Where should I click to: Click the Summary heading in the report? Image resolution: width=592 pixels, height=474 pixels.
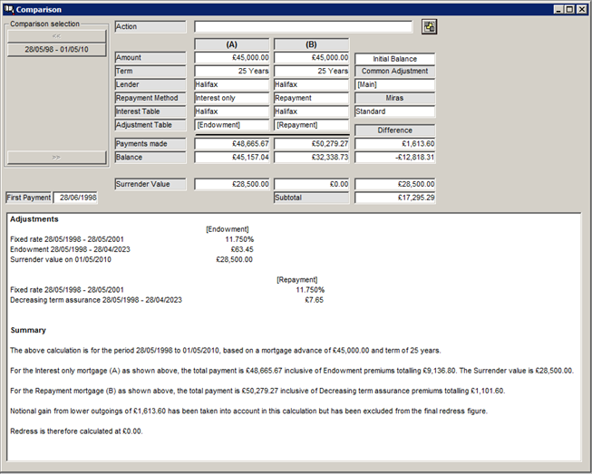(28, 330)
